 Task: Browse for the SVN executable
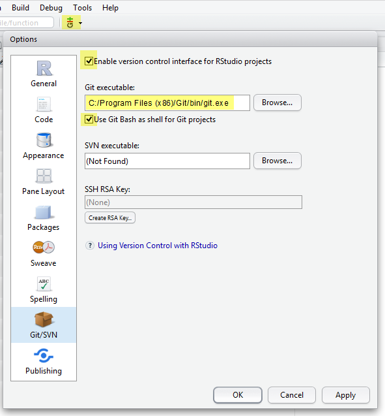coord(278,161)
